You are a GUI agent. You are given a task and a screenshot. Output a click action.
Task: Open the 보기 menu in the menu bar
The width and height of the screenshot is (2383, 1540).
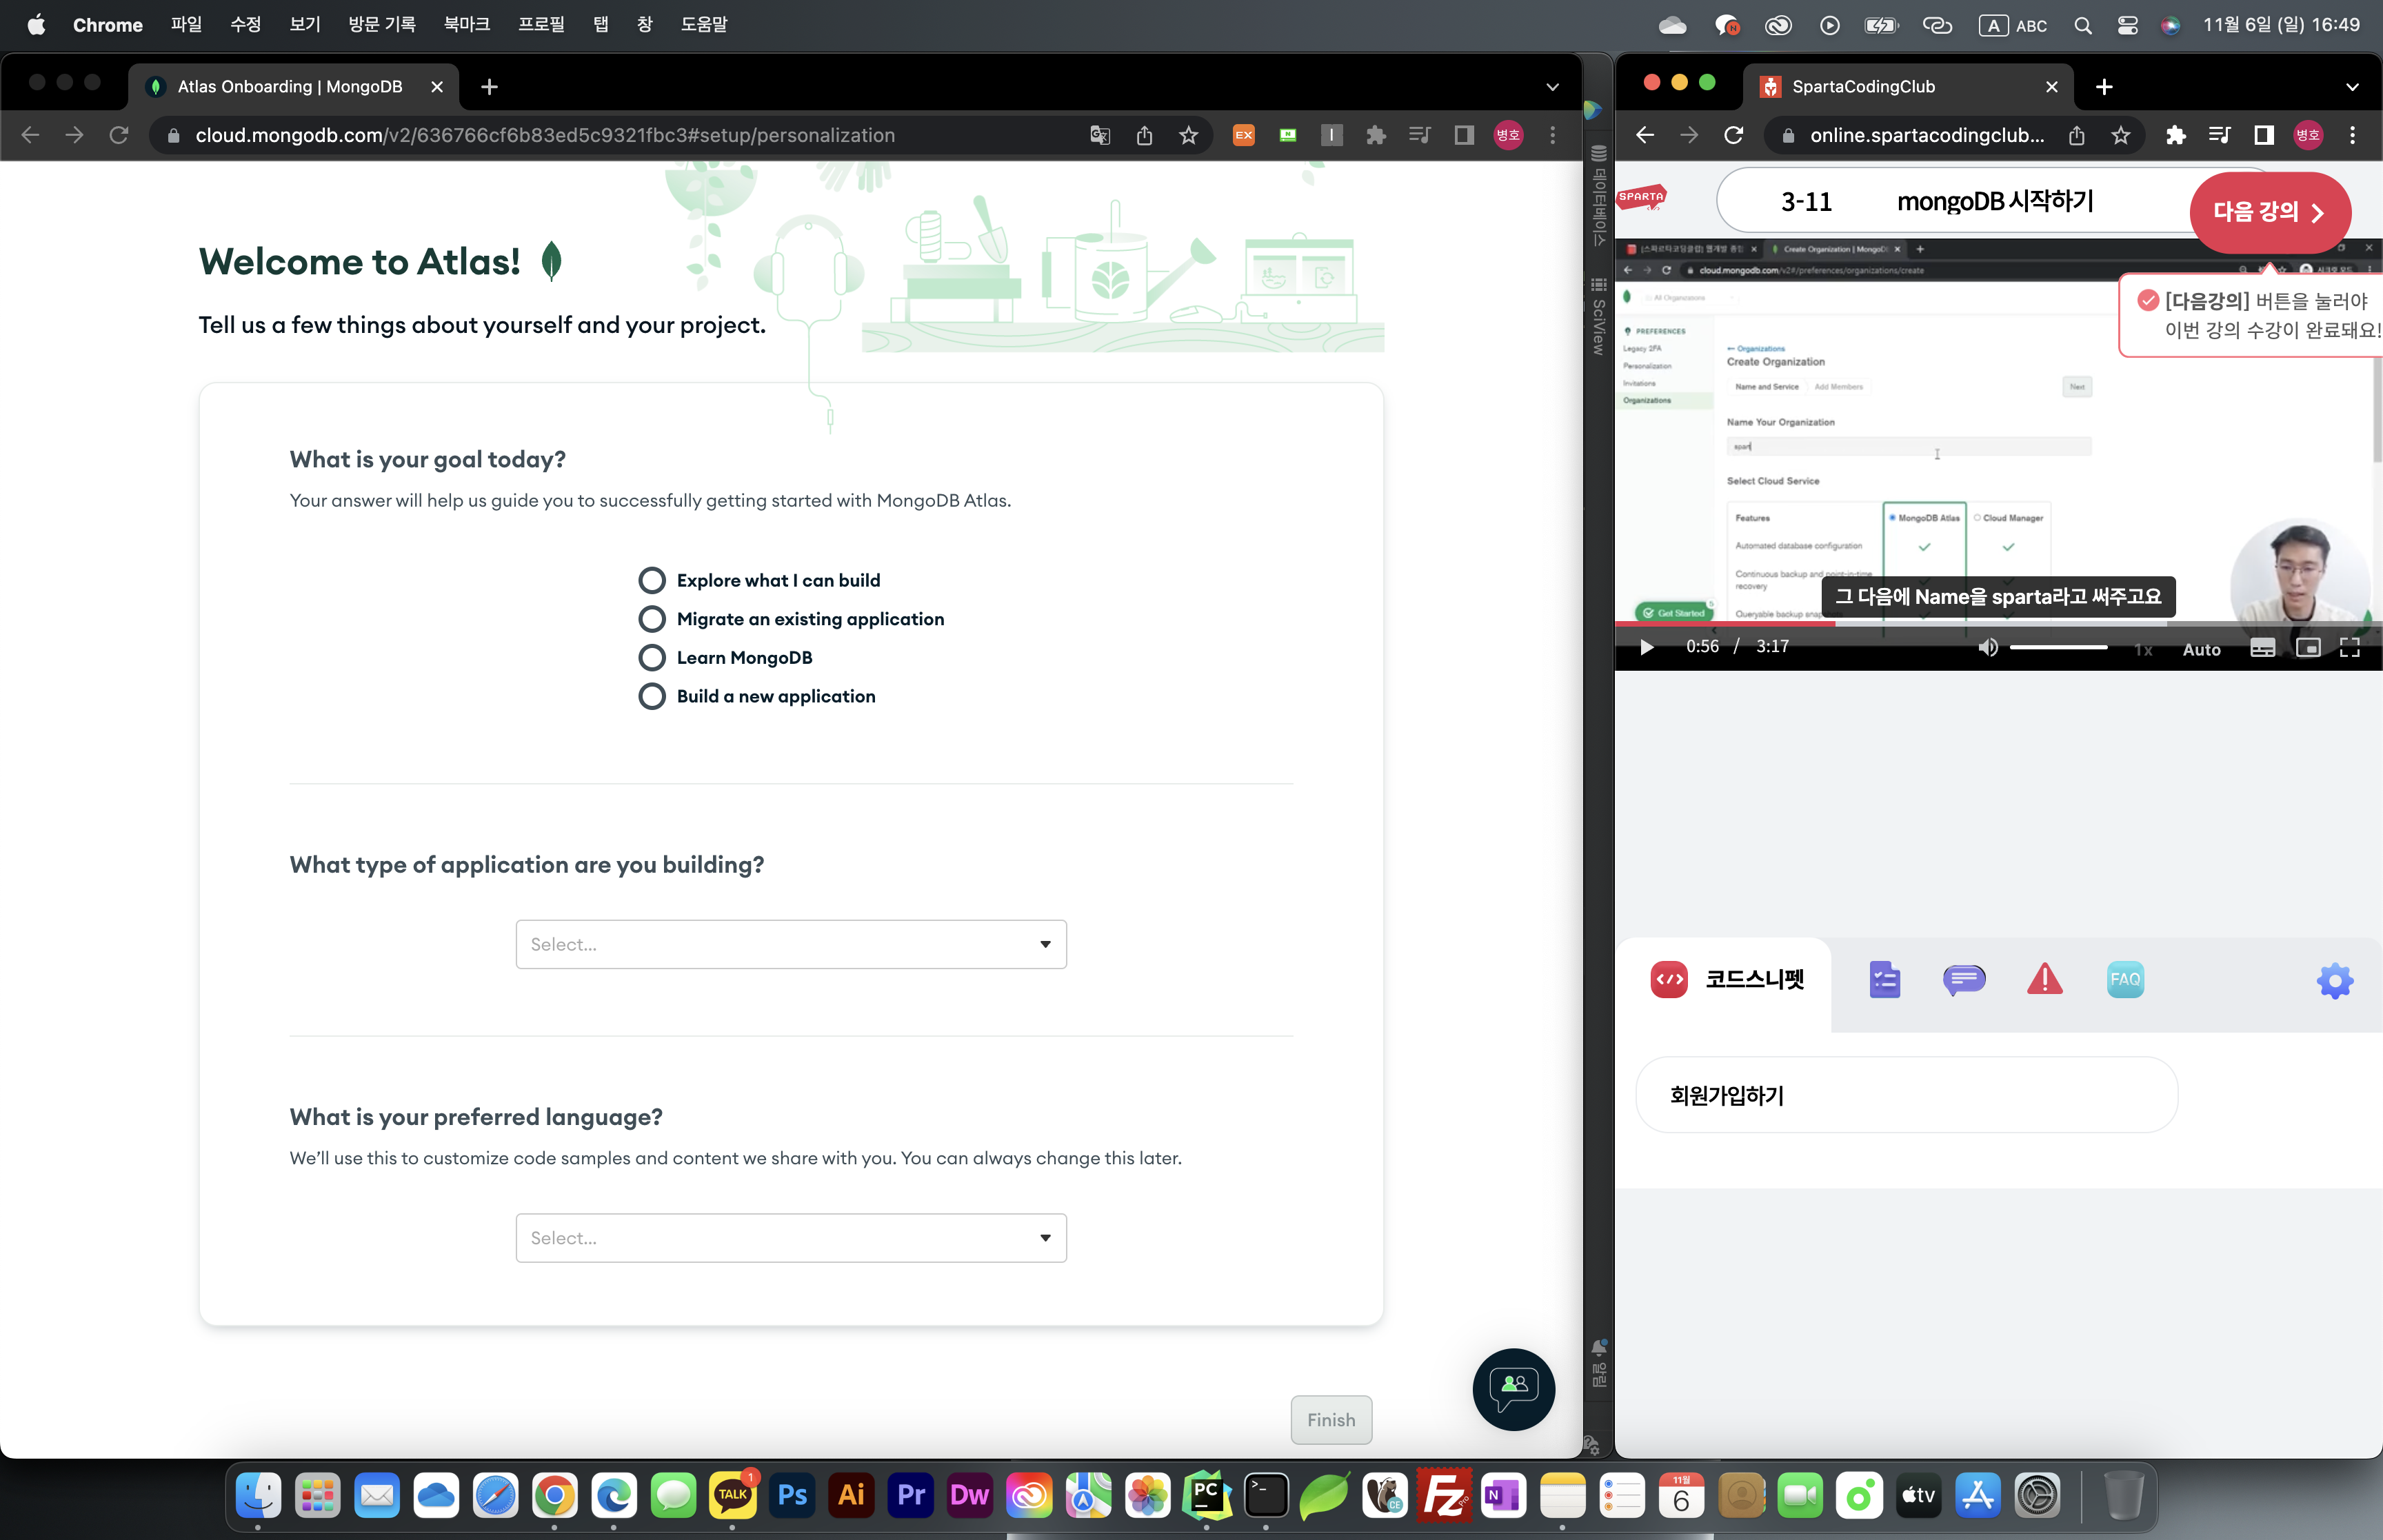click(305, 25)
